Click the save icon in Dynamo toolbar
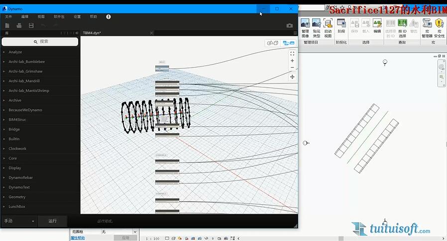447x241 pixels. 31,25
